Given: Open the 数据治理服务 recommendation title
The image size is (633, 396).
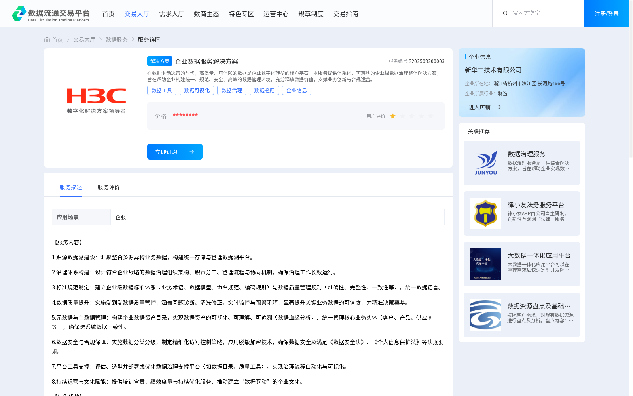Looking at the screenshot, I should [527, 154].
